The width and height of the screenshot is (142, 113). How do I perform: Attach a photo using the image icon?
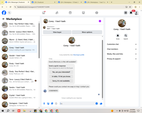(48, 104)
